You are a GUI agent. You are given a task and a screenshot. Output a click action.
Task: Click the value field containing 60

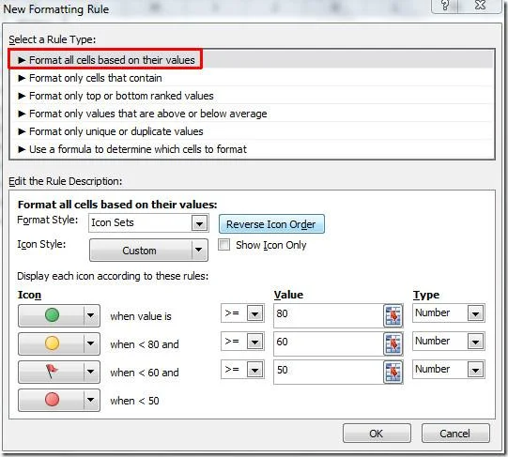[329, 343]
